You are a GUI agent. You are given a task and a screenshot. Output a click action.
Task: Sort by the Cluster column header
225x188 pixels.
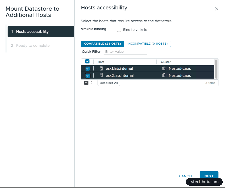(x=166, y=62)
